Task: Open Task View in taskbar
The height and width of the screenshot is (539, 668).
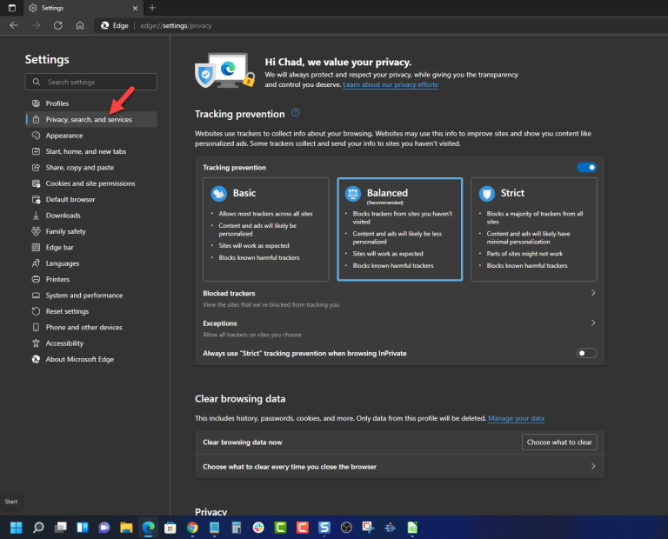Action: [61, 528]
